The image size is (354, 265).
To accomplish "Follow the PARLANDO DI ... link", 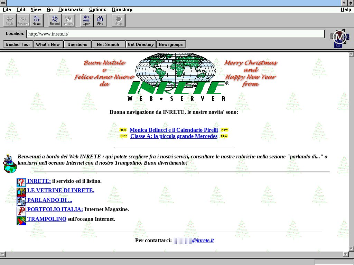I will point(49,200).
